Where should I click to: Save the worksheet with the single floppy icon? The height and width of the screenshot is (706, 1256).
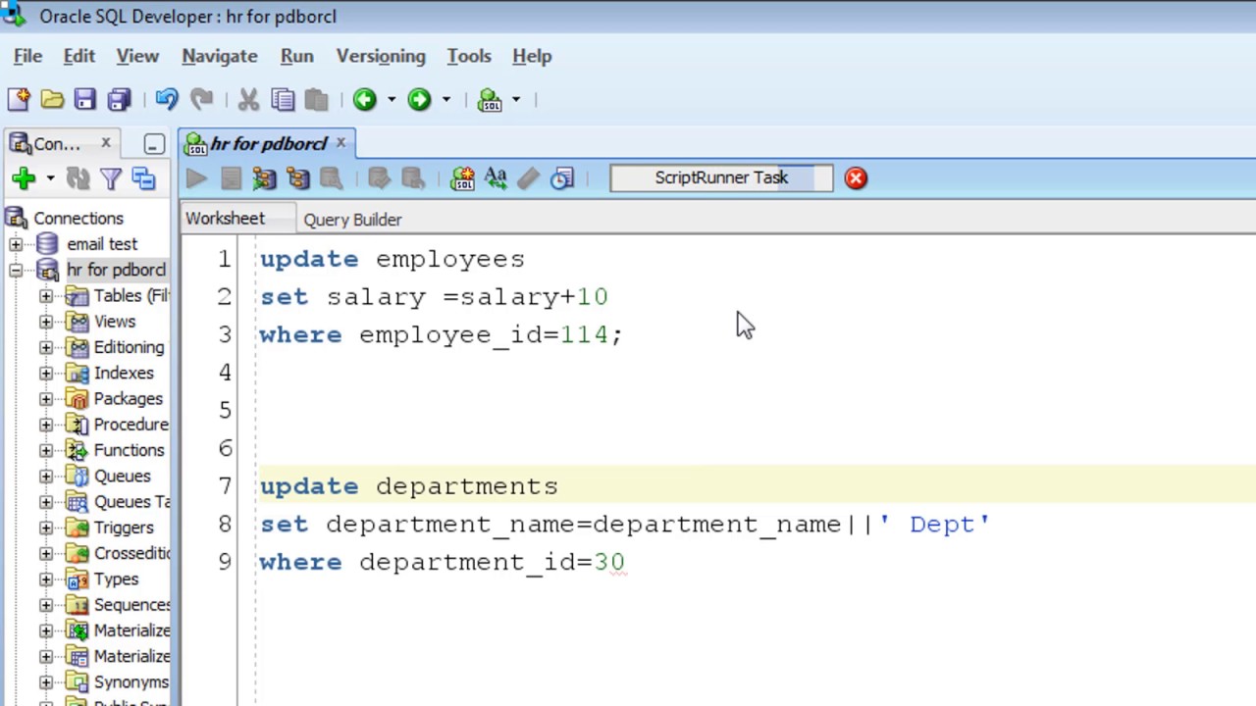pyautogui.click(x=85, y=99)
